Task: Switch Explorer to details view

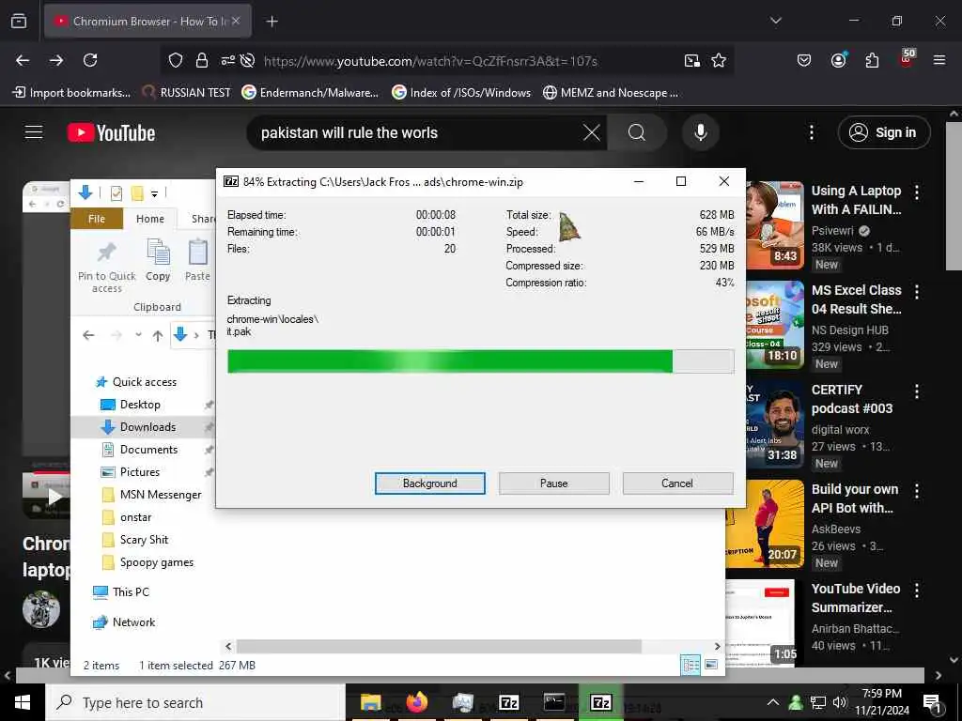Action: coord(690,666)
